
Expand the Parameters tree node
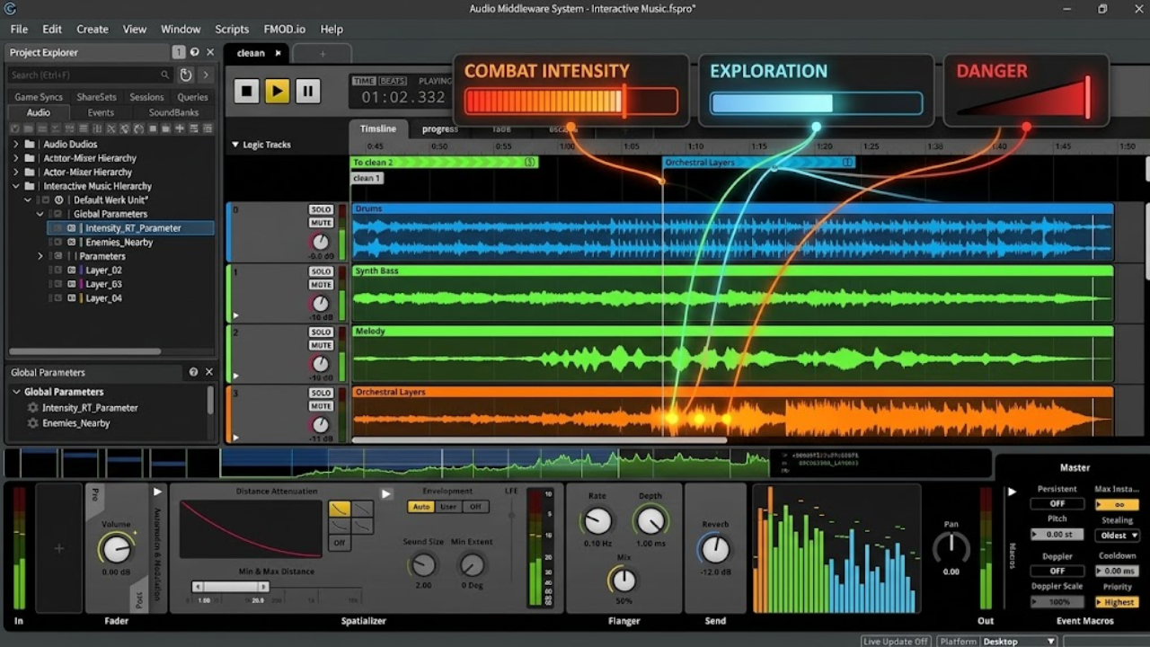click(40, 256)
